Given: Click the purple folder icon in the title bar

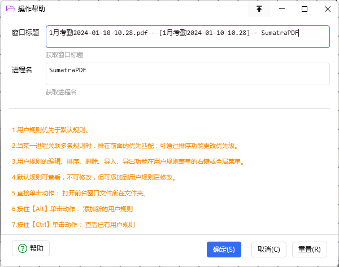Looking at the screenshot, I should 10,8.
